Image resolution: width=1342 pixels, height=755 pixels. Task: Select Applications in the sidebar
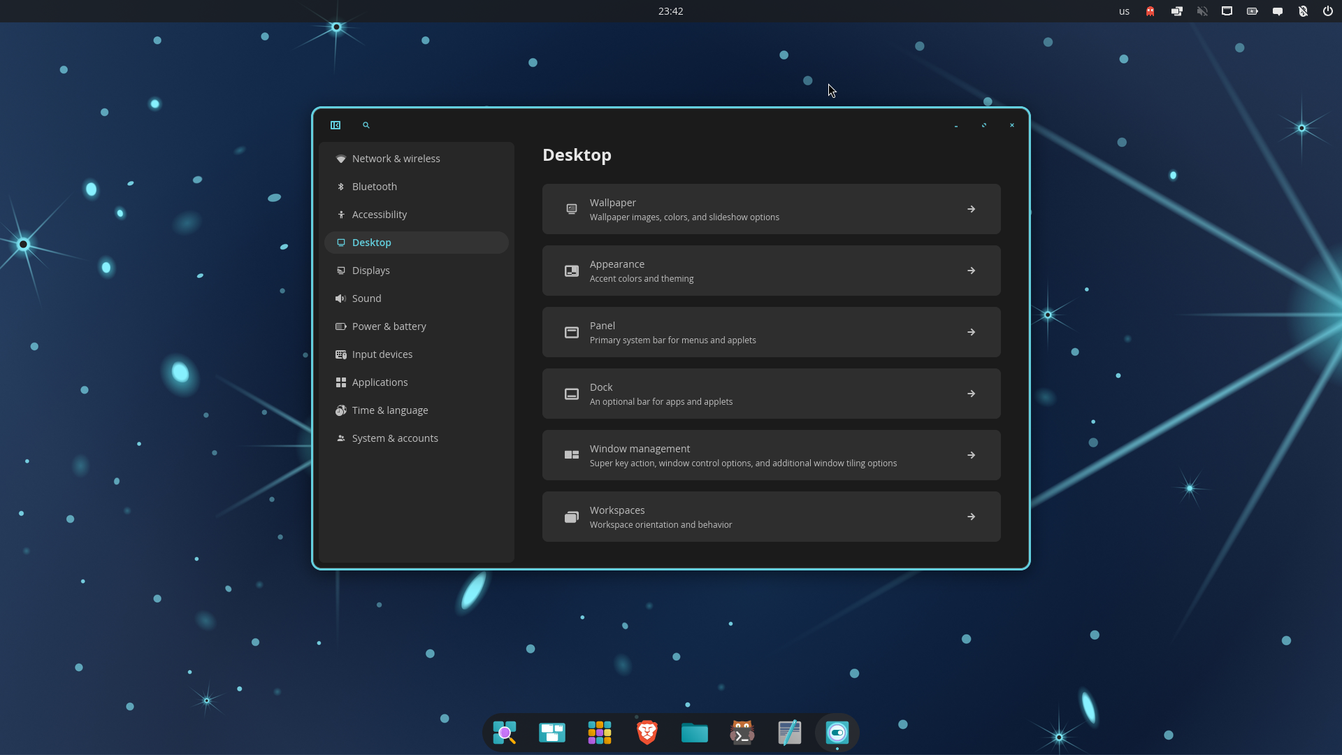pyautogui.click(x=417, y=382)
